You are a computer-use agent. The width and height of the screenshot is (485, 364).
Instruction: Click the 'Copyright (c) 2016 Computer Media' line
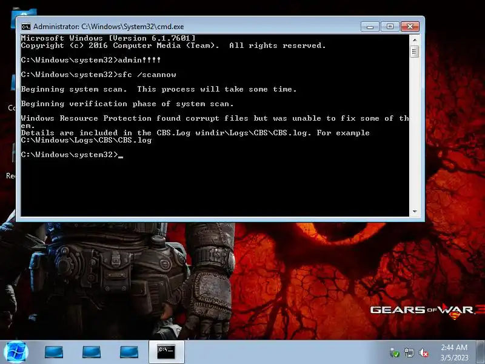[x=173, y=45]
